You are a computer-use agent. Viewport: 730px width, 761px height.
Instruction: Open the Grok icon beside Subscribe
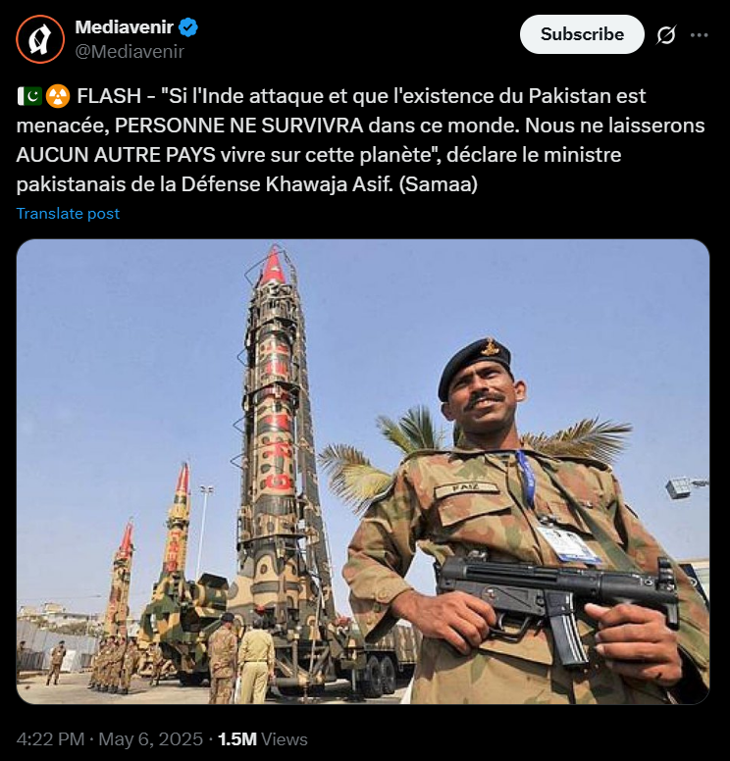click(x=666, y=35)
